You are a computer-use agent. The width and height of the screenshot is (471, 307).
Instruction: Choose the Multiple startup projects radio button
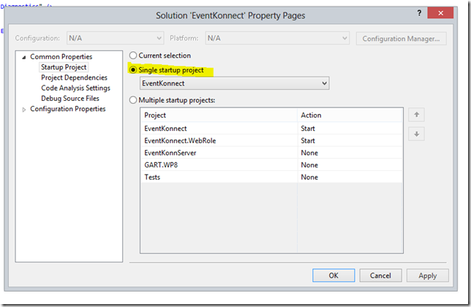tap(133, 100)
